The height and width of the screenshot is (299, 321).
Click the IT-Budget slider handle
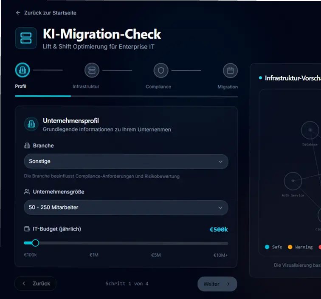pyautogui.click(x=35, y=243)
